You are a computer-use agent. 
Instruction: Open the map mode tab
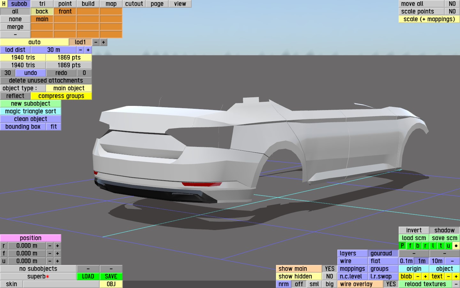tap(111, 4)
